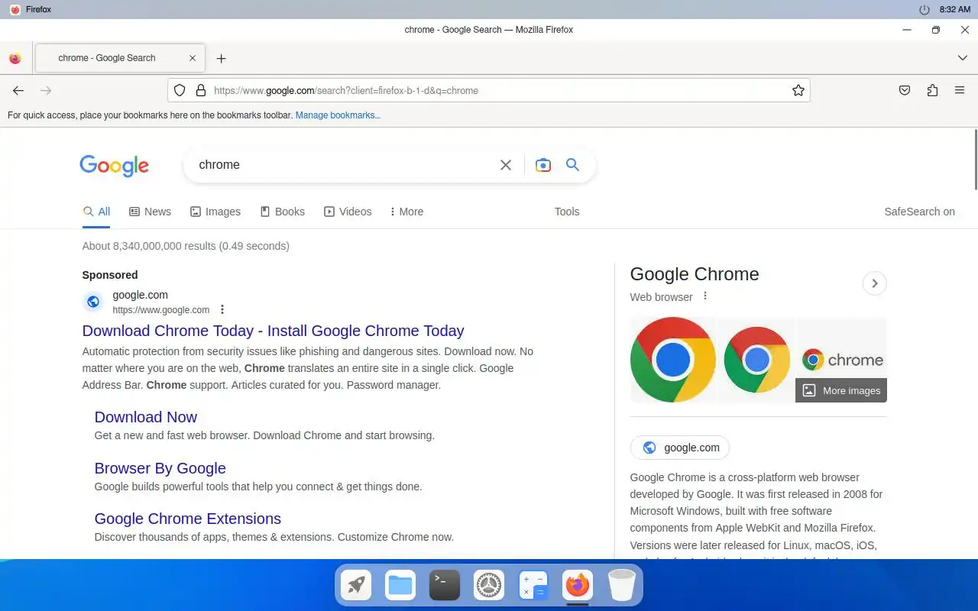Image resolution: width=978 pixels, height=611 pixels.
Task: Click the 8:32 AM clock
Action: pos(955,10)
